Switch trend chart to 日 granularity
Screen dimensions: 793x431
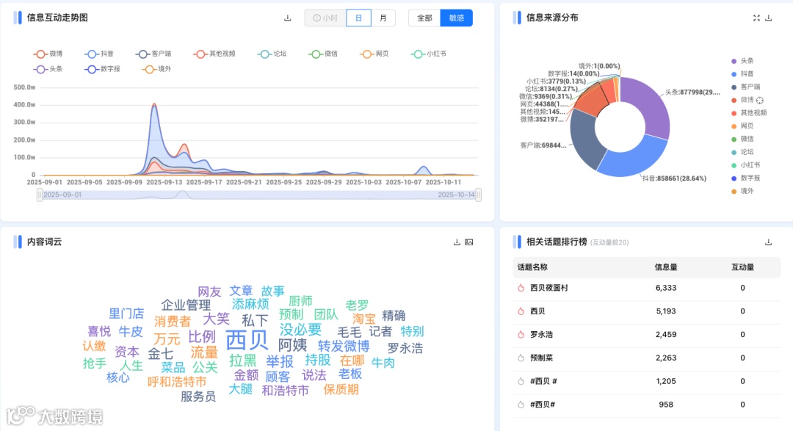point(358,18)
